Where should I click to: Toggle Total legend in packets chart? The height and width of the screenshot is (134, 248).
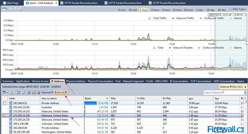click(158, 48)
